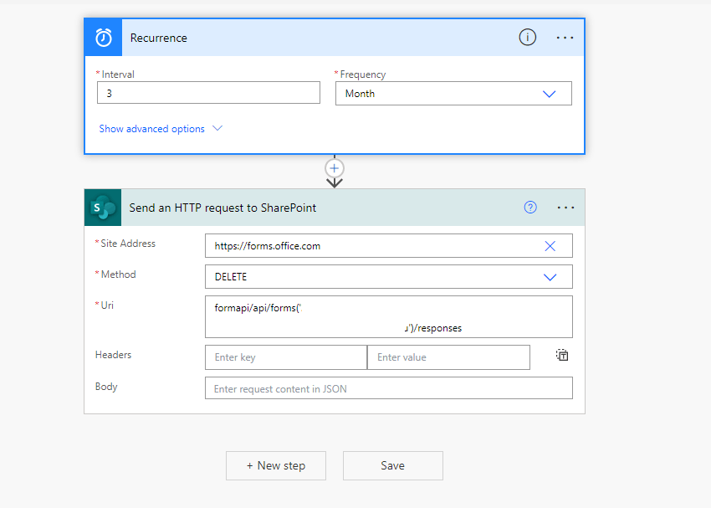Click the SharePoint action icon
Viewport: 711px width, 508px height.
pos(103,208)
